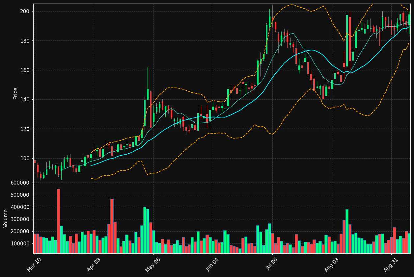Select the "May 06" date label
Screen dimensions: 414x277
[152, 264]
